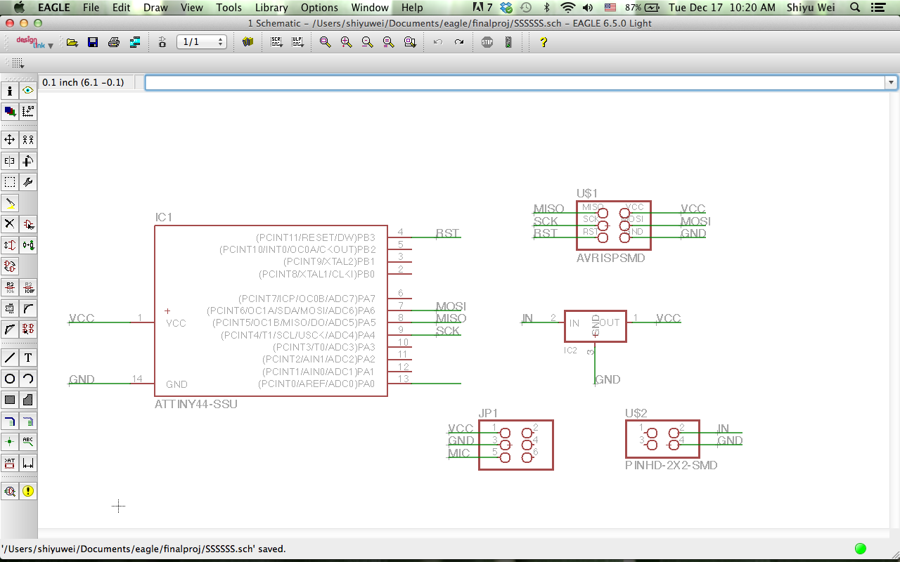Select the Delete tool
Screen dimensions: 900x562
tap(10, 224)
